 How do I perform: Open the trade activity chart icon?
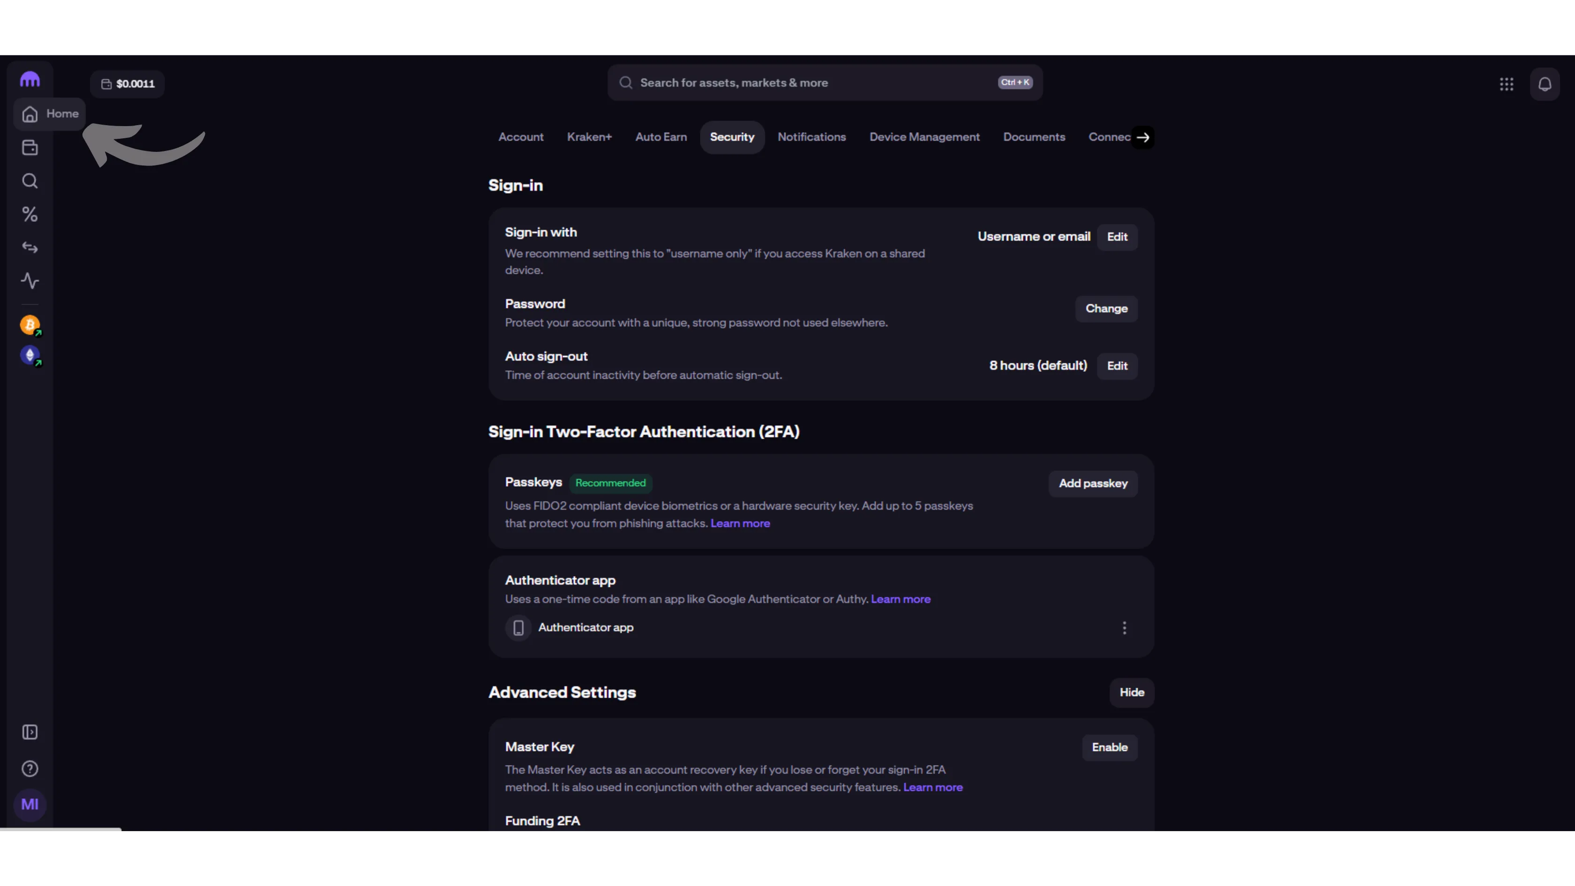pos(30,281)
